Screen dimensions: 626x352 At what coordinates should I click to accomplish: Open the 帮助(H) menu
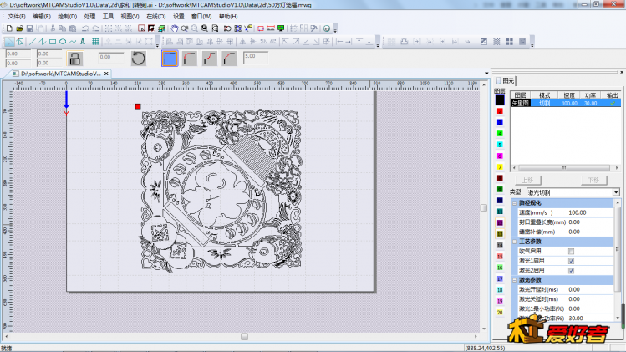pos(228,17)
